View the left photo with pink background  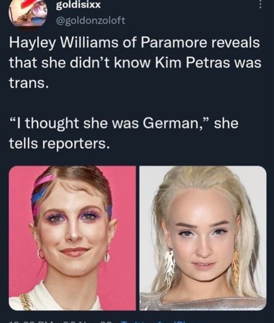(72, 238)
